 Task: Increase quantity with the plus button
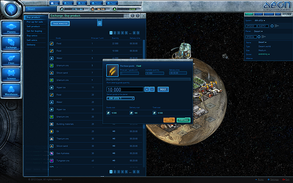coord(147,90)
